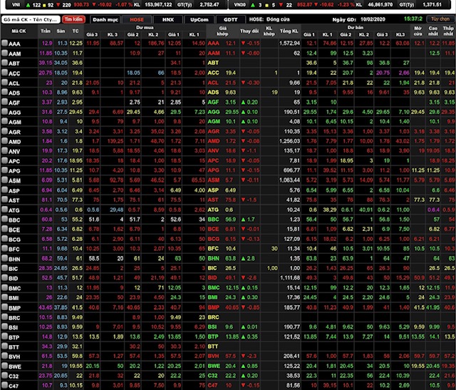Tick the checkbox next to AAA
This screenshot has width=456, height=390.
pyautogui.click(x=4, y=43)
